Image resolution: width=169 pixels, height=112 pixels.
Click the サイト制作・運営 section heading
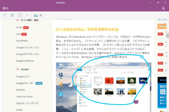30,20
